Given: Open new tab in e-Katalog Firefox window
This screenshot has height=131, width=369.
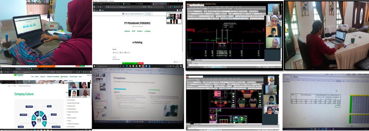Looking at the screenshot, I should tap(168, 4).
